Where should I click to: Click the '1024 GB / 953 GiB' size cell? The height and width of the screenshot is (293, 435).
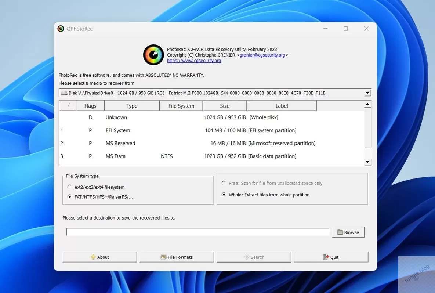pyautogui.click(x=225, y=117)
